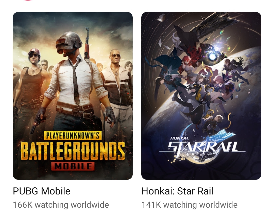The image size is (274, 216).
Task: Select the 166K watching worldwide label
Action: tap(61, 205)
